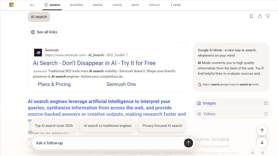This screenshot has width=278, height=156.
Task: Jump up with the up arrow button
Action: point(262,131)
